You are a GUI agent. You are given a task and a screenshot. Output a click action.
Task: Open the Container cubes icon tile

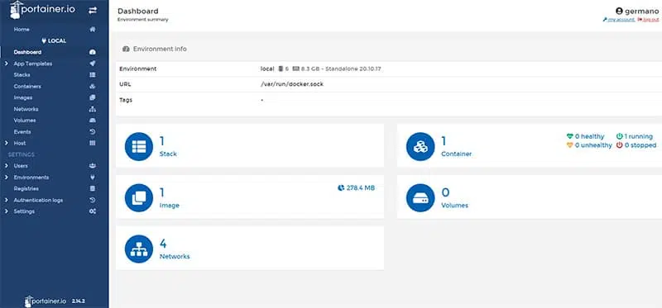(420, 146)
